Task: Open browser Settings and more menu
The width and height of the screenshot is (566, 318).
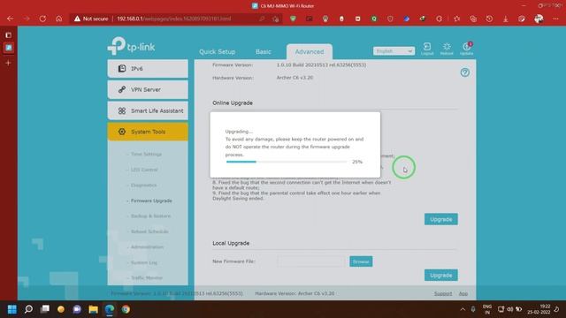Action: tap(555, 19)
